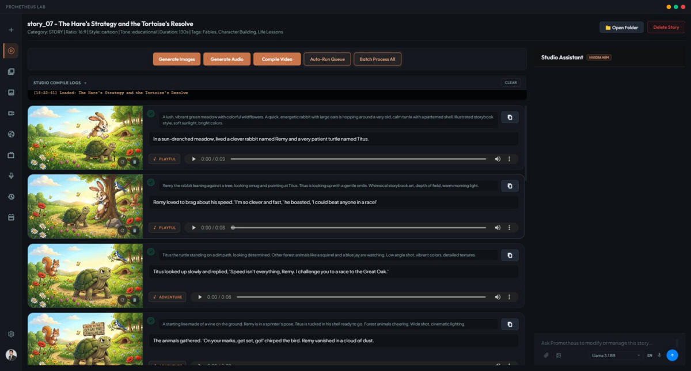The height and width of the screenshot is (371, 691).
Task: Click the Compile Video button
Action: pos(277,59)
